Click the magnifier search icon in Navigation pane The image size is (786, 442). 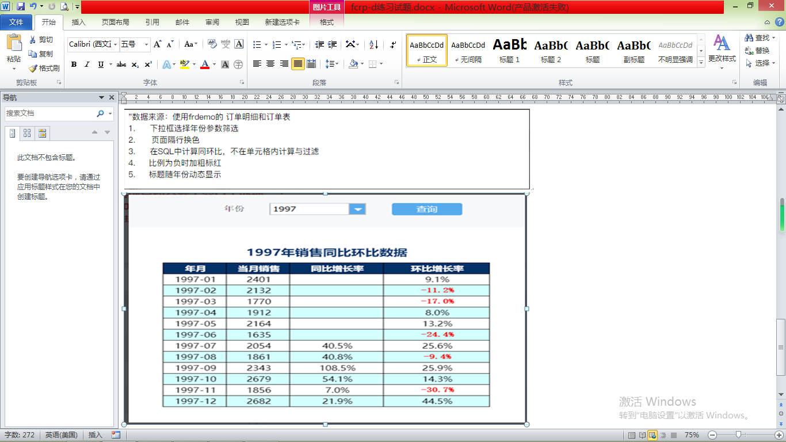tap(101, 113)
